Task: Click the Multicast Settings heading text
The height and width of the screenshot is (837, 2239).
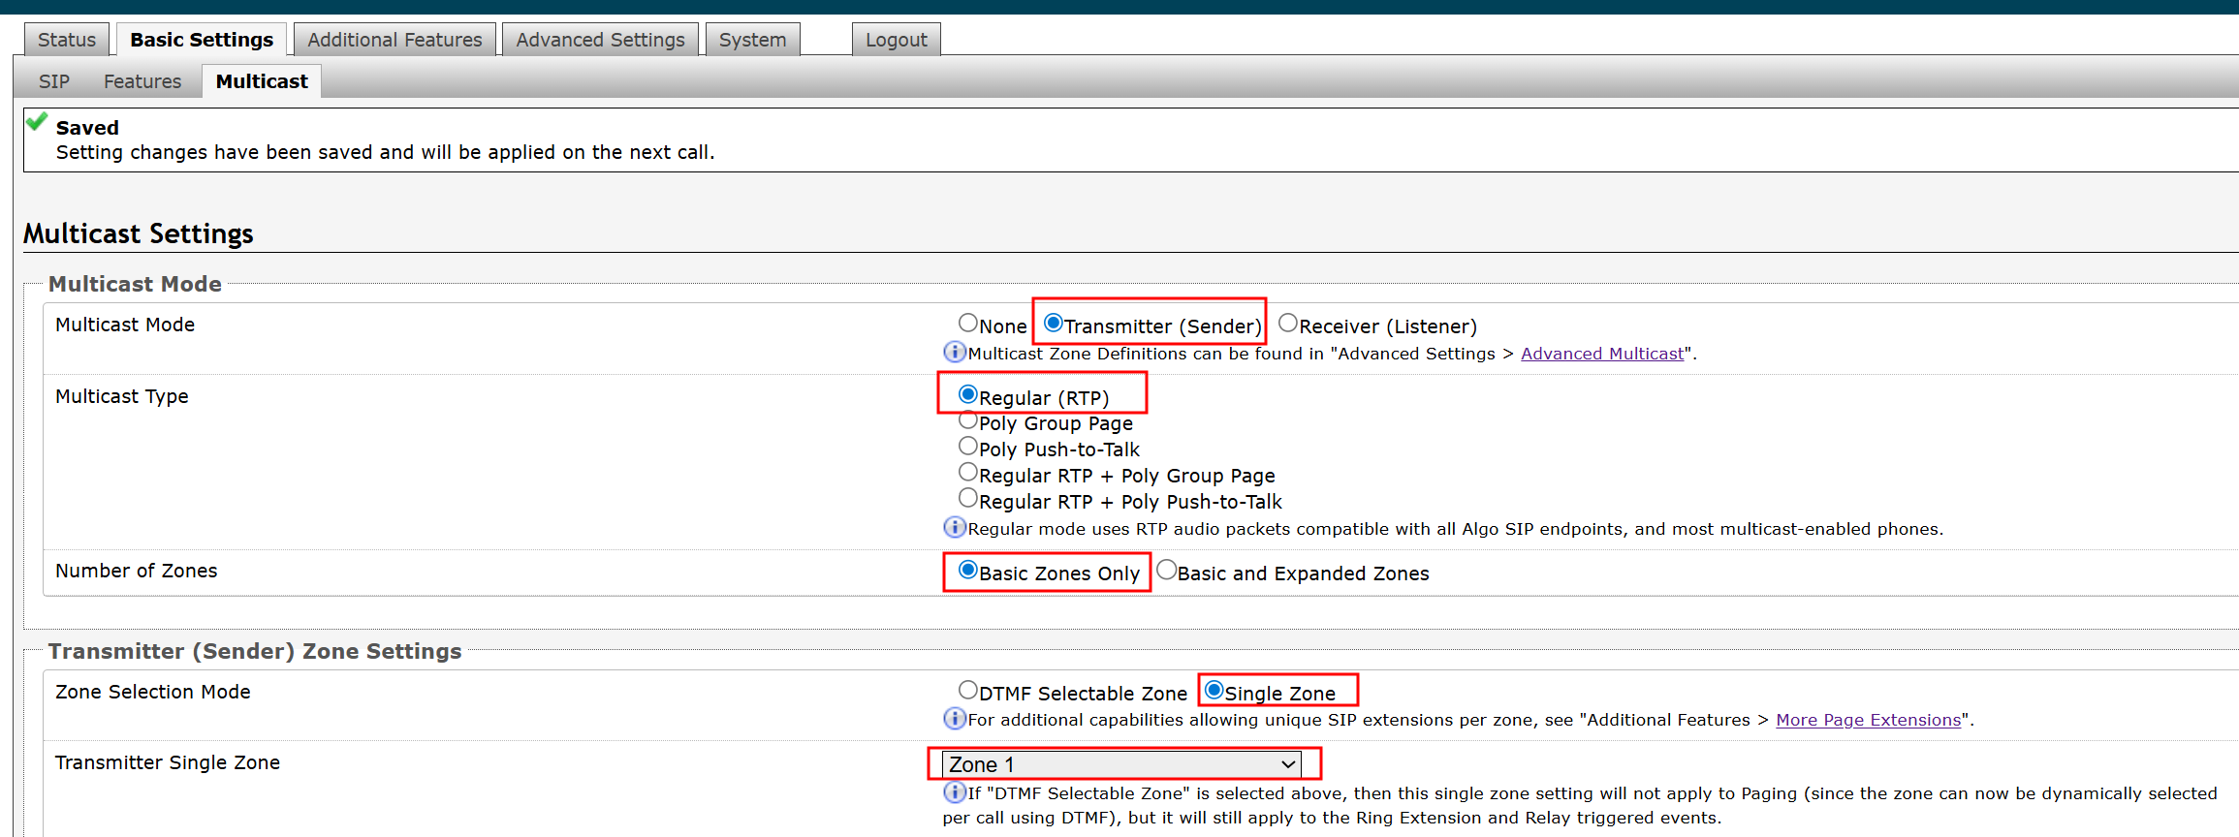Action: pyautogui.click(x=138, y=233)
